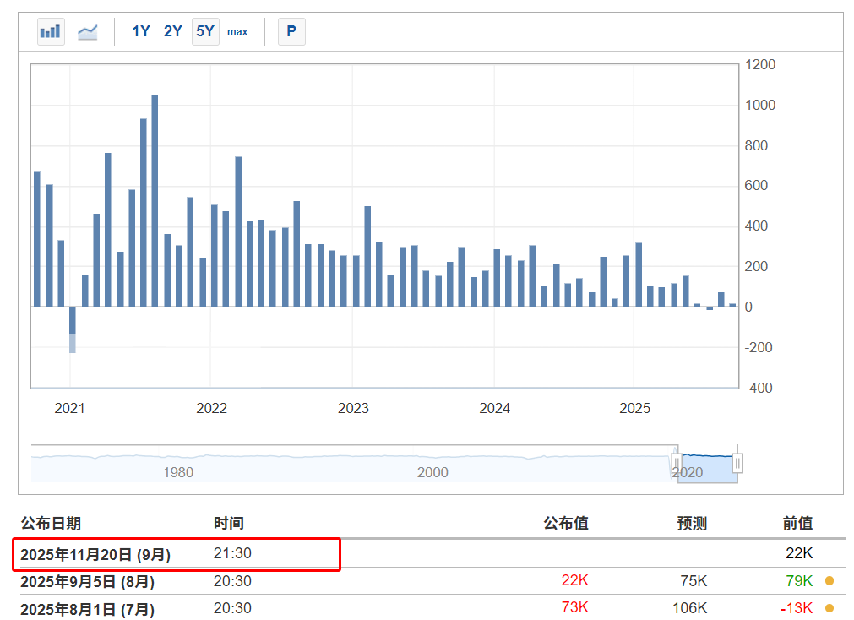
Task: Switch to the bar chart view icon
Action: 51,32
